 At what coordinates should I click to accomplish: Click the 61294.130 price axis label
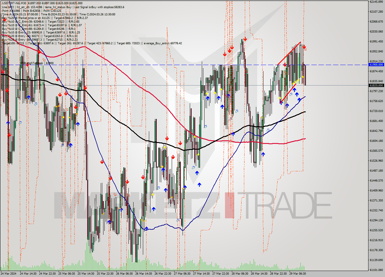[x=376, y=220]
